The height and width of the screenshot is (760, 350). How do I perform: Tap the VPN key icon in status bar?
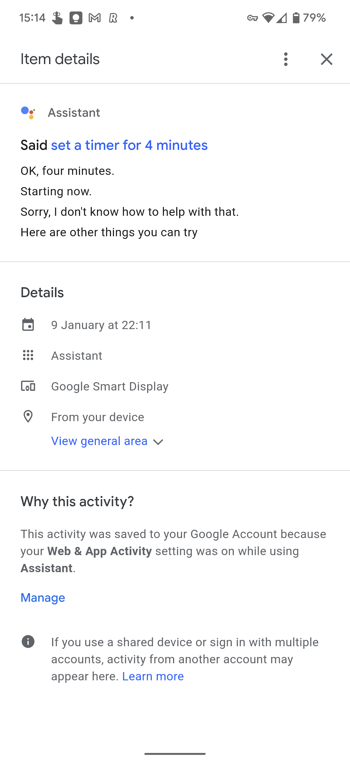252,18
